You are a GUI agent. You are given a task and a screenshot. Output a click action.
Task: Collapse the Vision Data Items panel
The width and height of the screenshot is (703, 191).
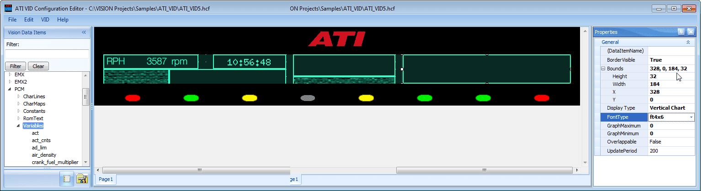pyautogui.click(x=84, y=32)
